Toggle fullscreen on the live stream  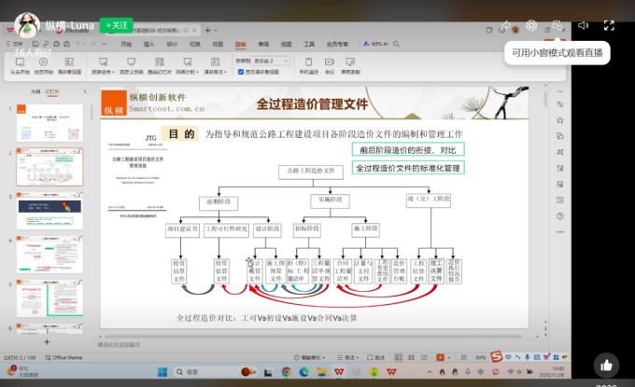pos(609,25)
